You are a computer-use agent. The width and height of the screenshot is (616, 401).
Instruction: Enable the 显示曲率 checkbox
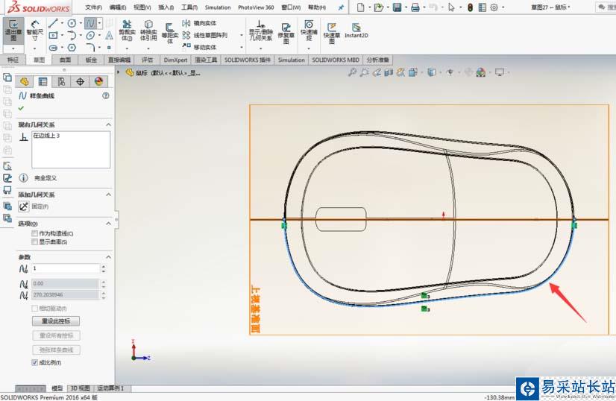click(x=35, y=241)
